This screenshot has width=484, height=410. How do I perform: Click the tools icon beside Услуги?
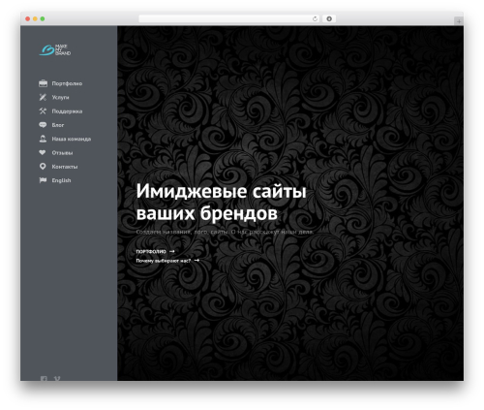point(43,97)
